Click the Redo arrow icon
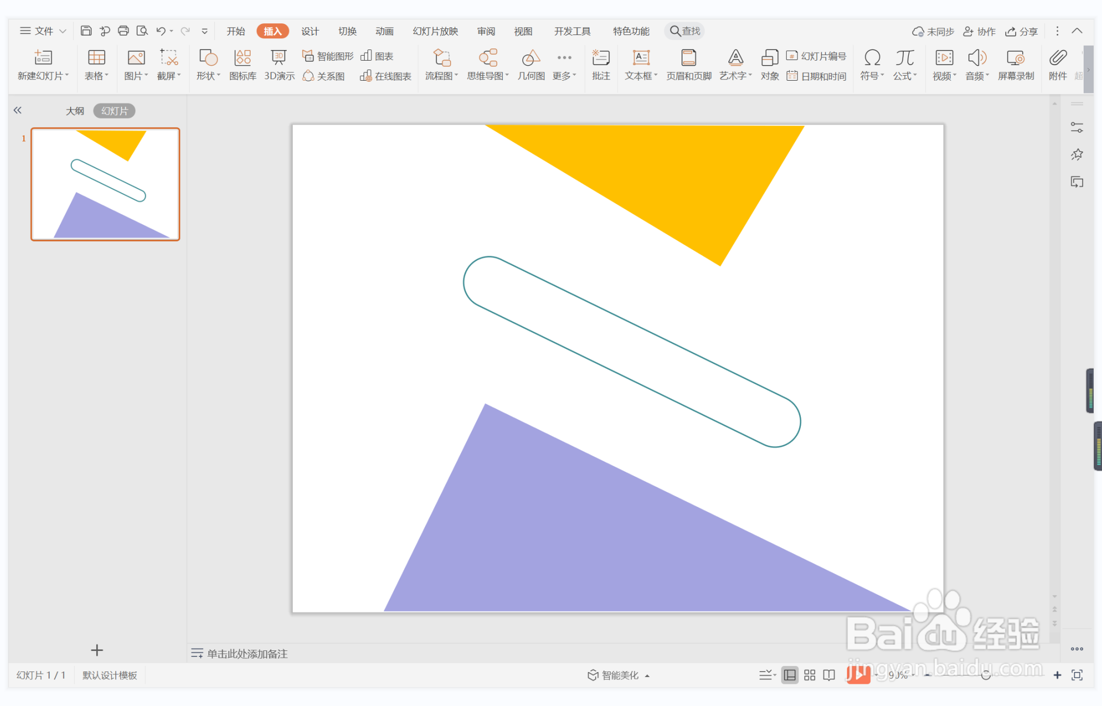This screenshot has width=1102, height=706. point(185,31)
